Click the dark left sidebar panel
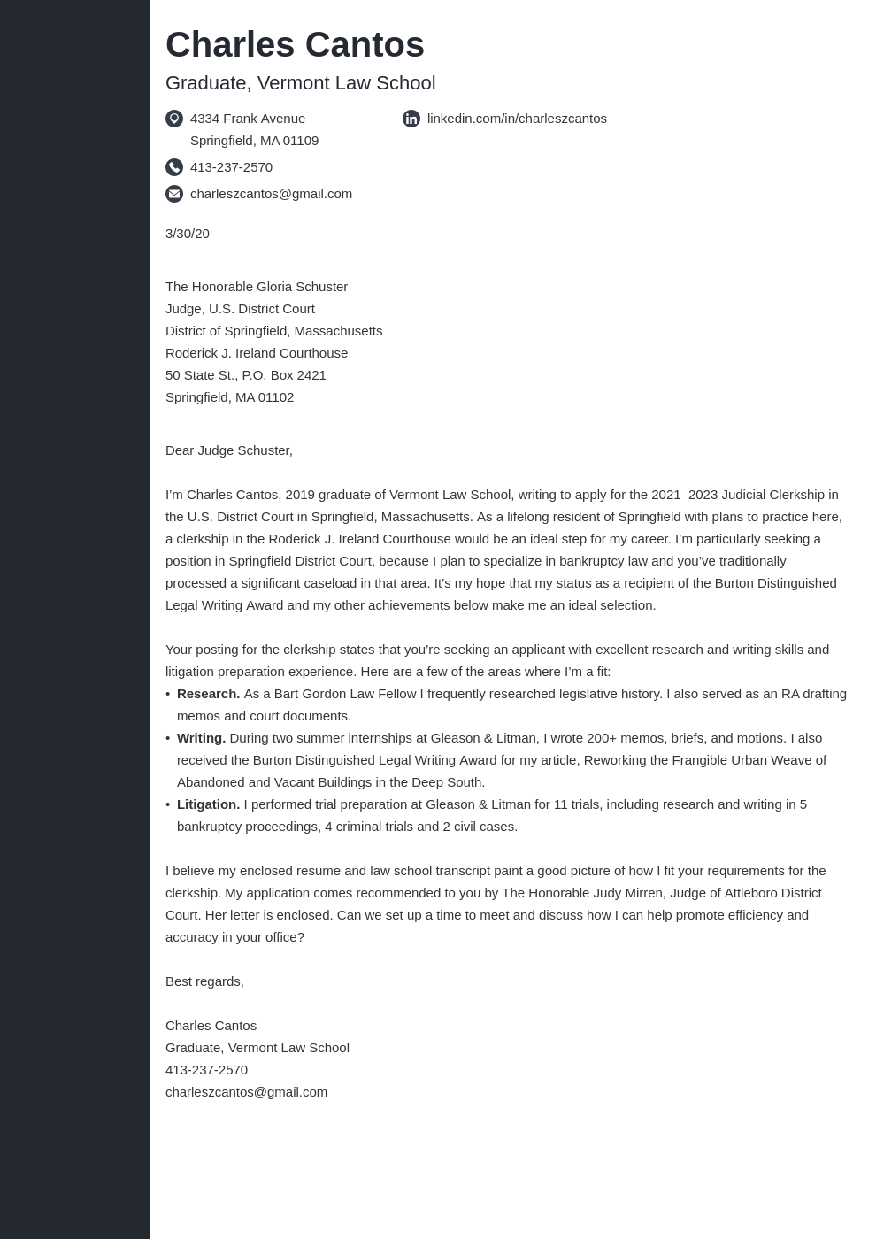The height and width of the screenshot is (1239, 876). pos(75,619)
